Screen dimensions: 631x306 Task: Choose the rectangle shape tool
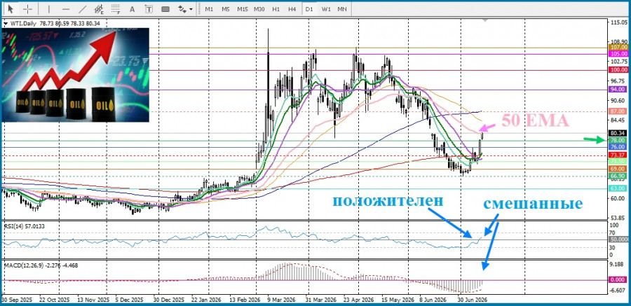click(x=165, y=8)
